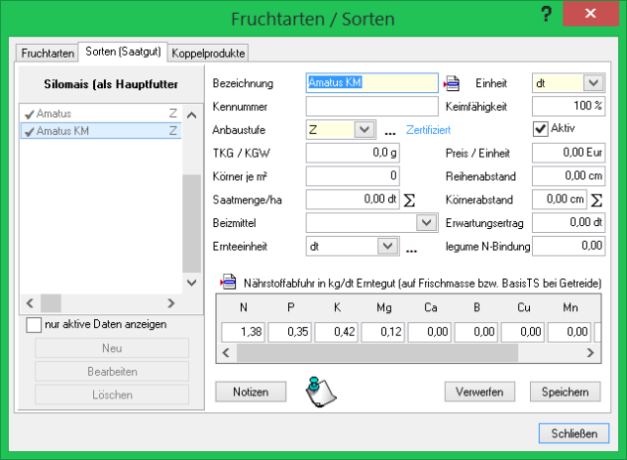Image resolution: width=627 pixels, height=460 pixels.
Task: Open the Ernteeinheit dropdown
Action: pyautogui.click(x=387, y=246)
